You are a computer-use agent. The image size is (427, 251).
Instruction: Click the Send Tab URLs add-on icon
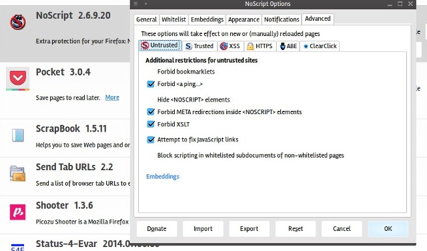[18, 174]
